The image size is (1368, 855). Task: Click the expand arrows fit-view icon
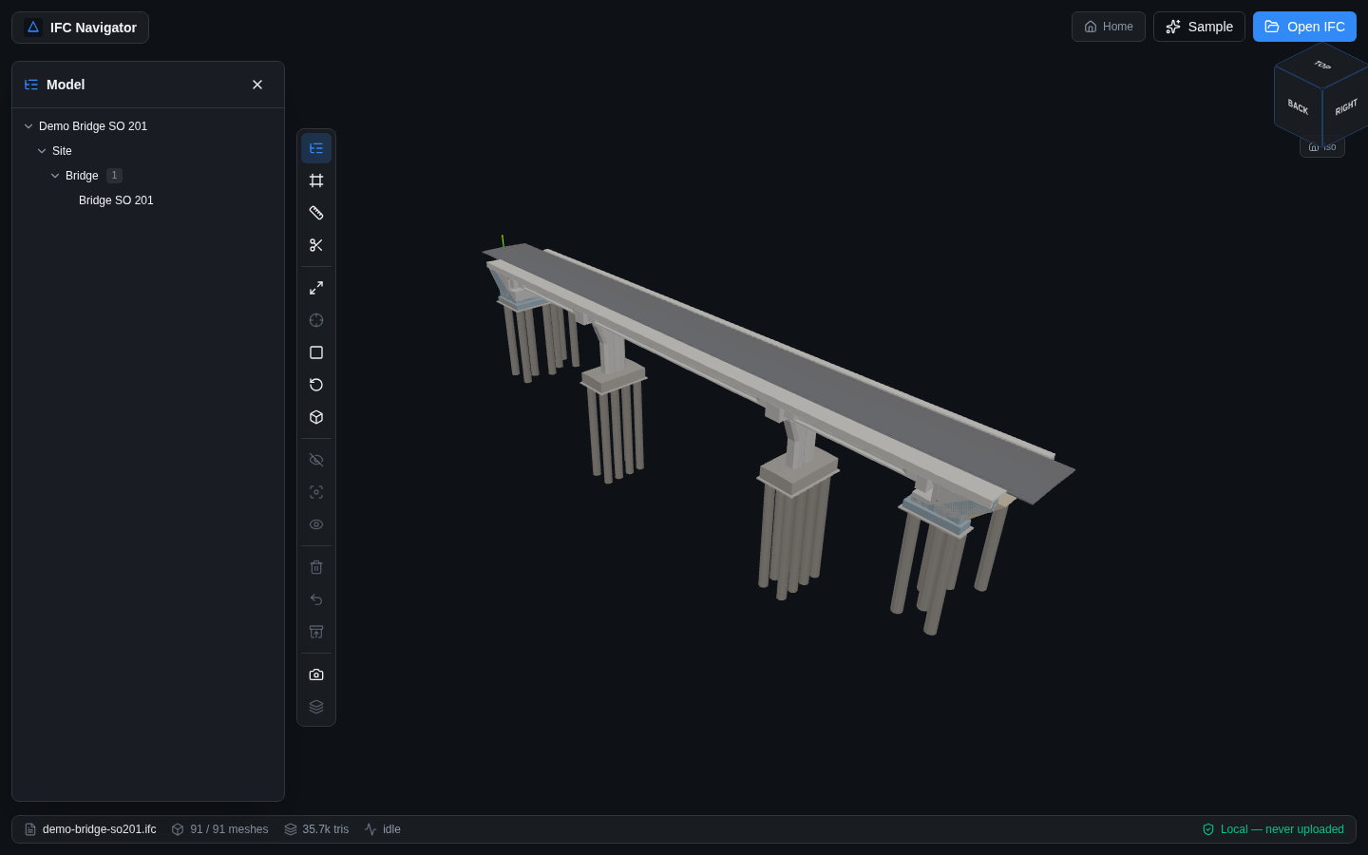coord(316,288)
